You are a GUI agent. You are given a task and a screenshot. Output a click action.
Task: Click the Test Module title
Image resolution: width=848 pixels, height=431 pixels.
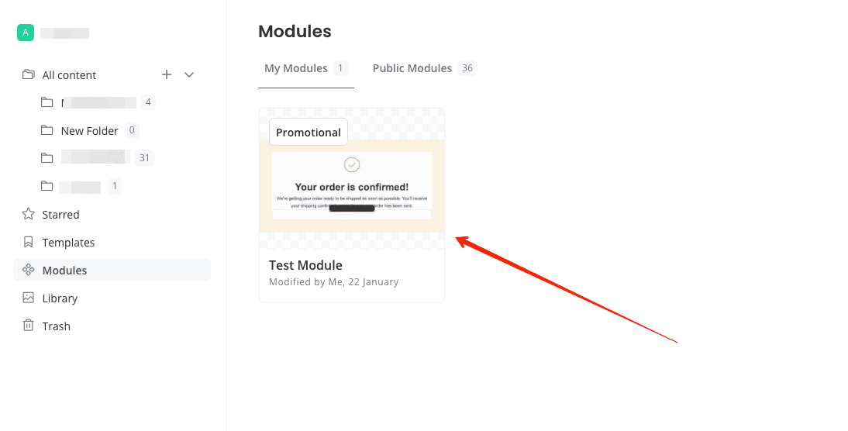[305, 265]
